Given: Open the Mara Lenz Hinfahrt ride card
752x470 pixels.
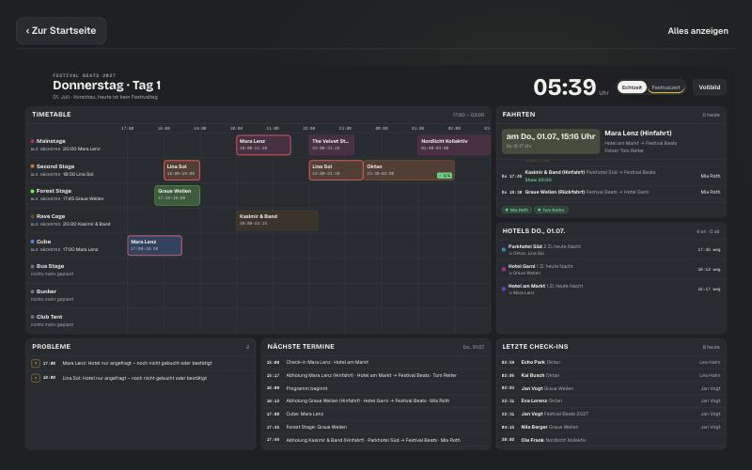Looking at the screenshot, I should [x=611, y=142].
